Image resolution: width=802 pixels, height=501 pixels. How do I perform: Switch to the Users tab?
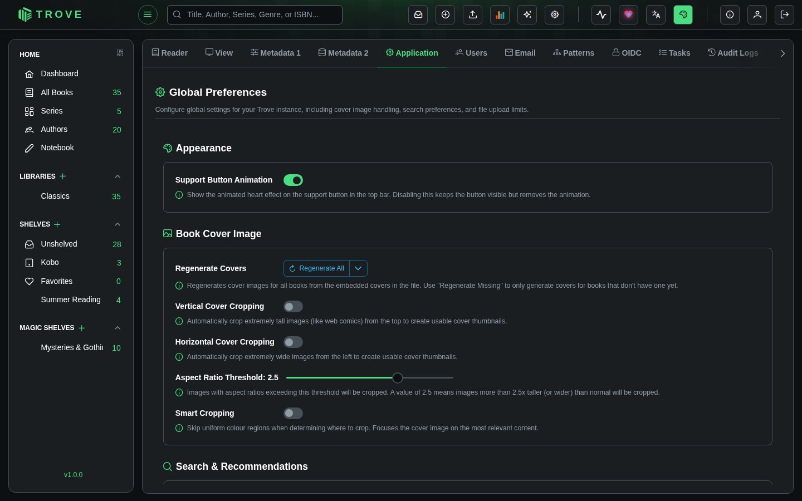tap(471, 53)
